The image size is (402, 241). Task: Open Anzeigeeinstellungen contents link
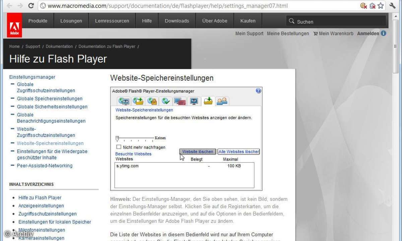[x=41, y=206]
